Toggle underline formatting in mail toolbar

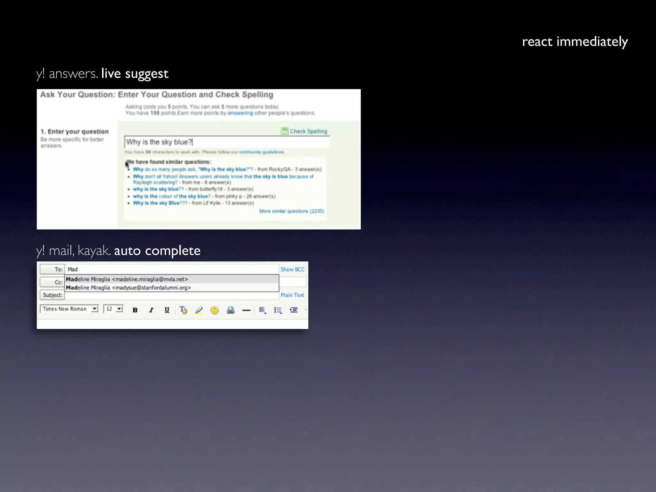[x=167, y=310]
